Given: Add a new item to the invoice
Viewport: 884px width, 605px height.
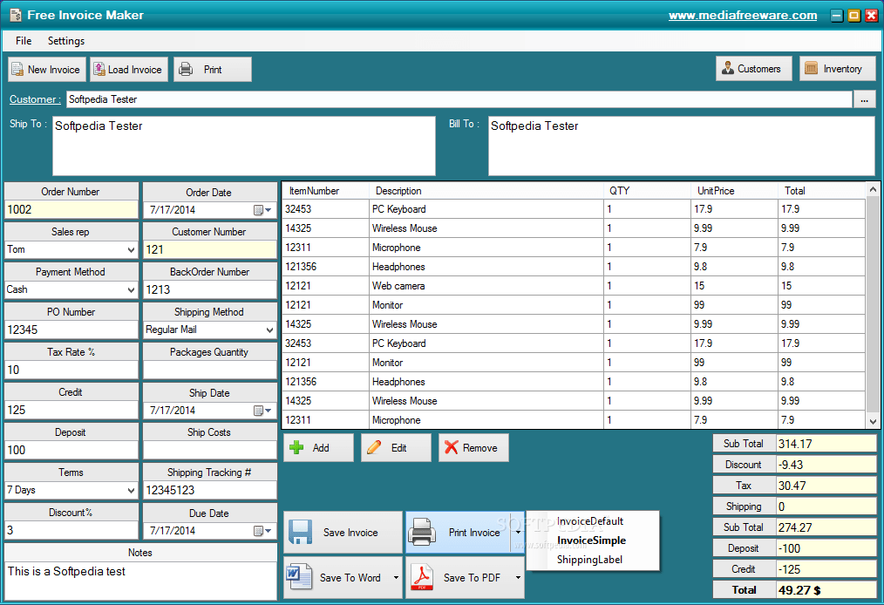Looking at the screenshot, I should click(317, 447).
